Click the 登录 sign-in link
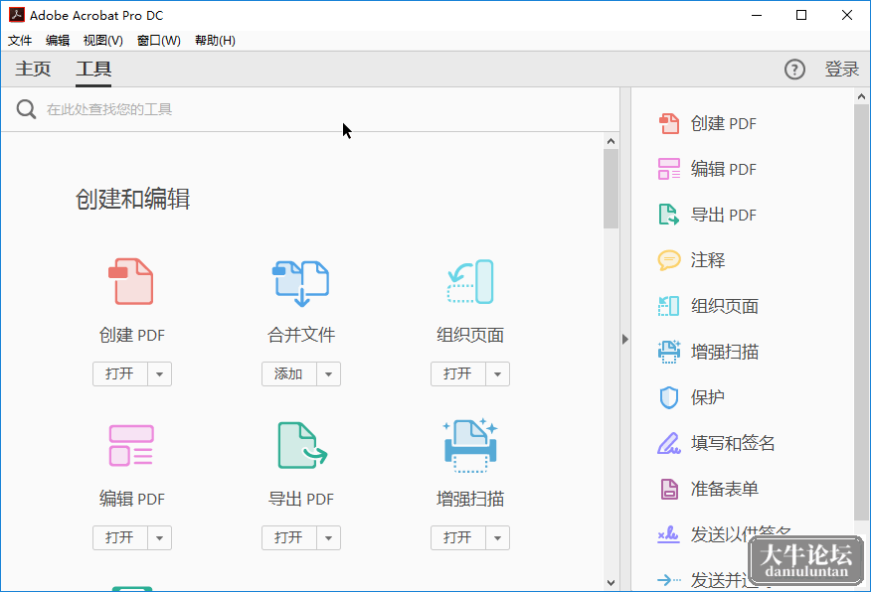Screen dimensions: 871x592 point(841,70)
